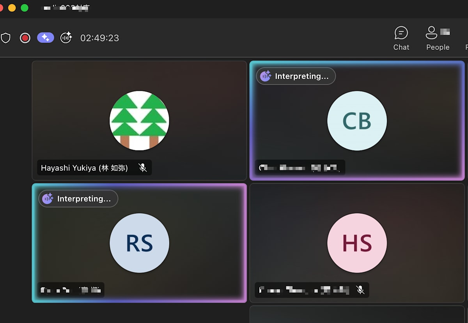Open the Chat panel
The height and width of the screenshot is (323, 468).
(x=401, y=39)
